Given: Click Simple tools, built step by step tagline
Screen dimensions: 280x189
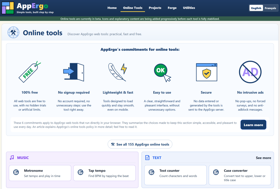Looking at the screenshot, I should click(35, 12).
